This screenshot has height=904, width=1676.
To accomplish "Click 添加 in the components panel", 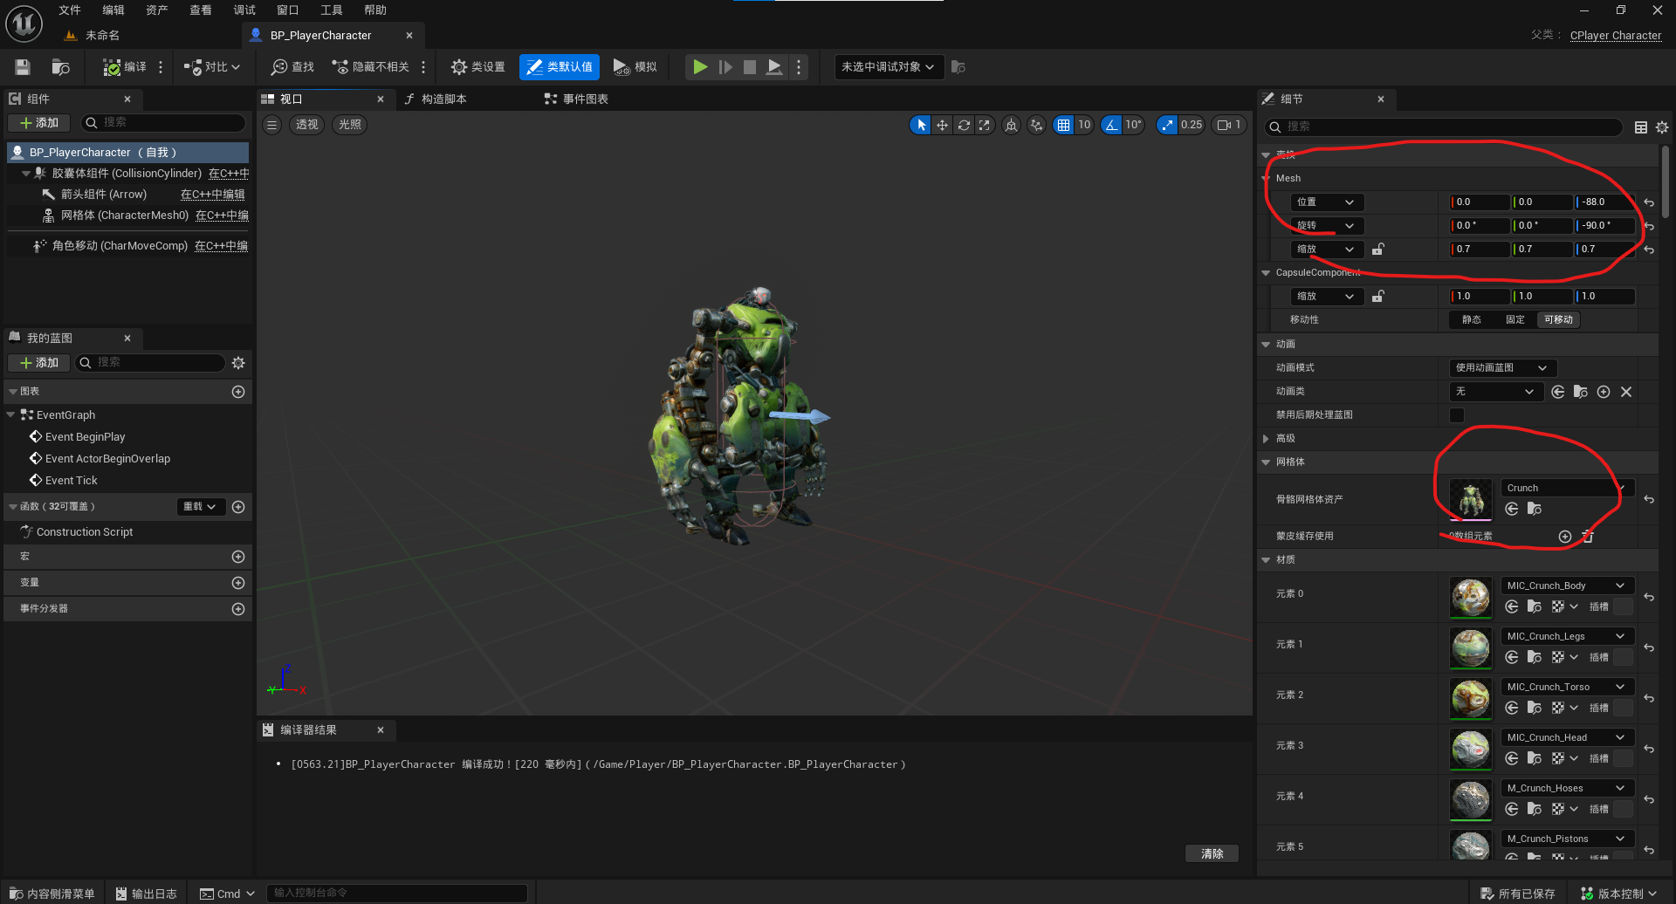I will point(39,123).
